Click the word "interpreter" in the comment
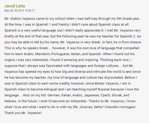This screenshot has height=124, width=149. (79, 101)
